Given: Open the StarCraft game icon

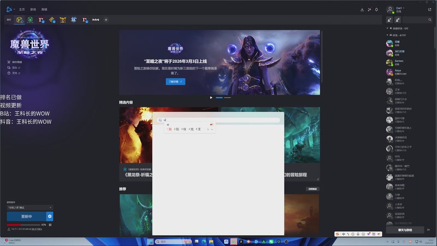Looking at the screenshot, I should 74,20.
